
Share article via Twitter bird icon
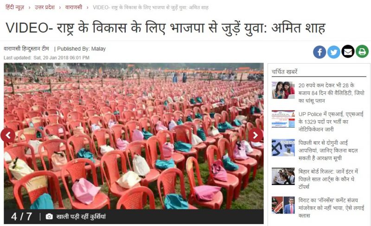[x=333, y=52]
